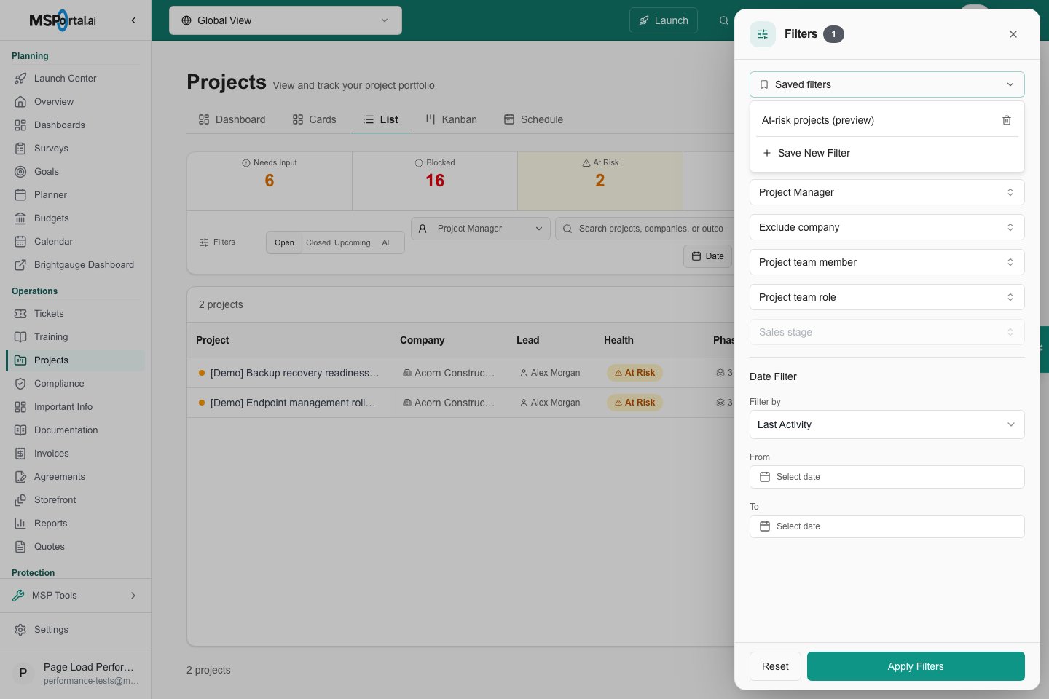The width and height of the screenshot is (1049, 699).
Task: Click the Overview home icon
Action: click(x=20, y=102)
